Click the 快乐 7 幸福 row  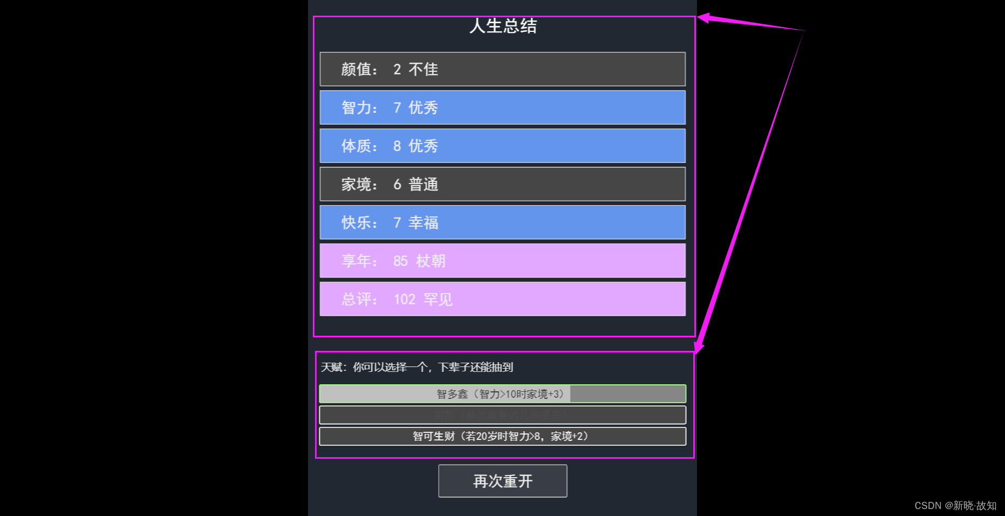(x=502, y=222)
